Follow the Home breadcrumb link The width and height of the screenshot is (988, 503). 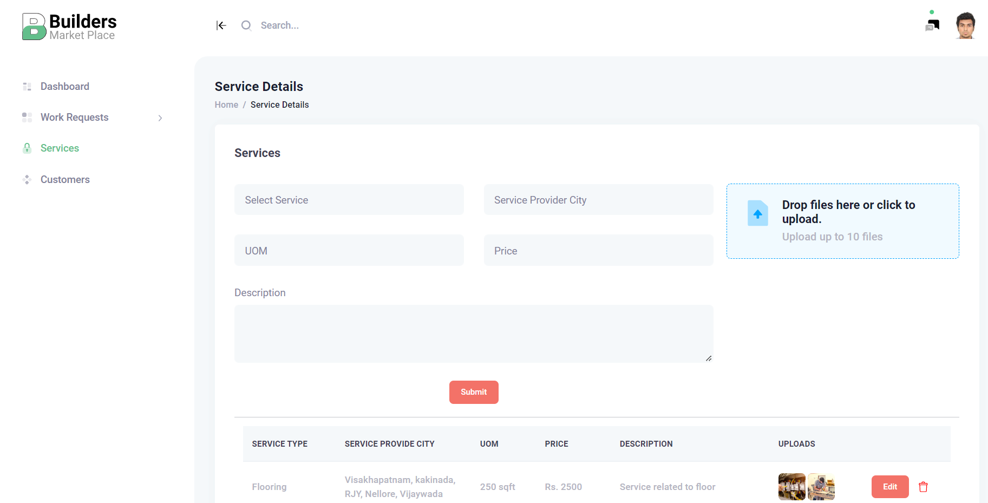coord(226,105)
